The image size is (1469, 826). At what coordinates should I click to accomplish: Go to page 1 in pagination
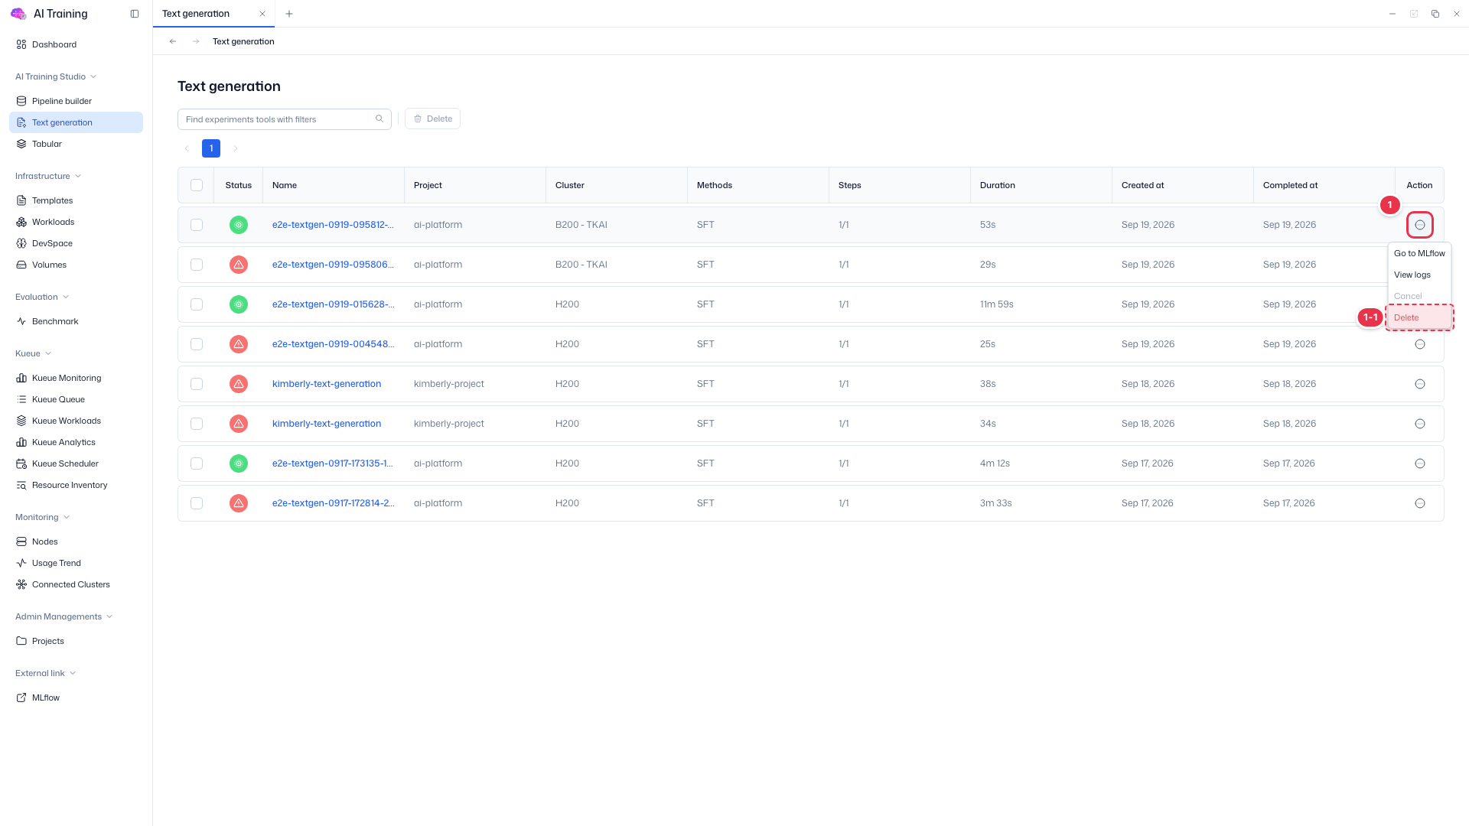[211, 148]
